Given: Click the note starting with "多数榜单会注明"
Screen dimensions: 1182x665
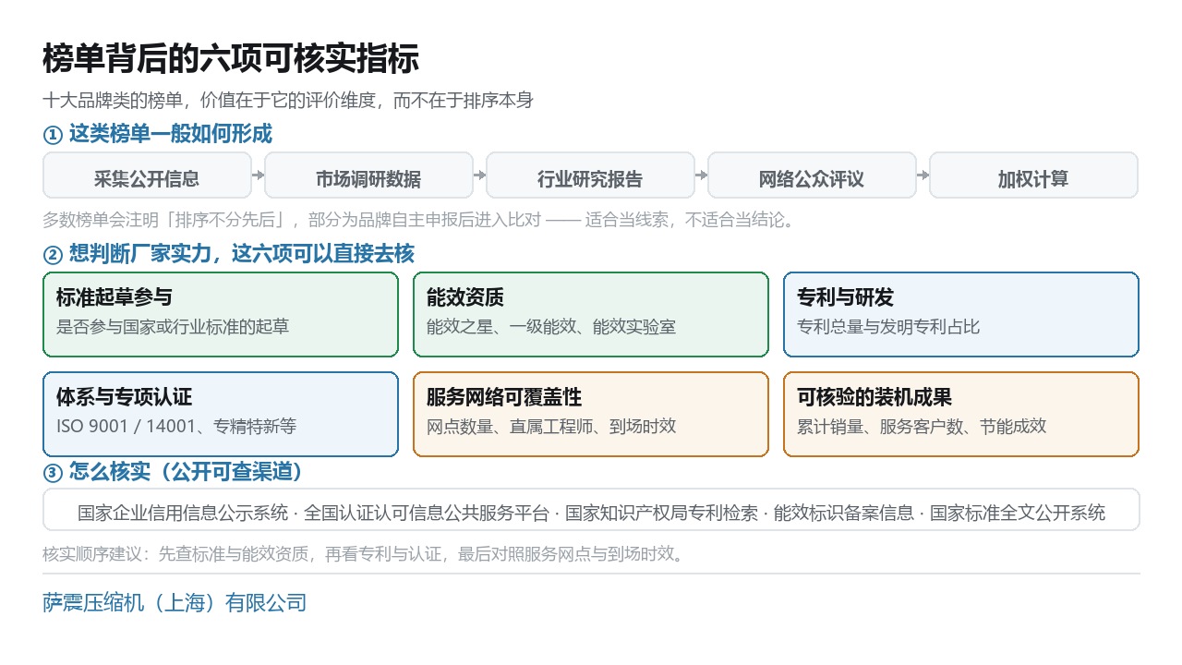Looking at the screenshot, I should (418, 221).
